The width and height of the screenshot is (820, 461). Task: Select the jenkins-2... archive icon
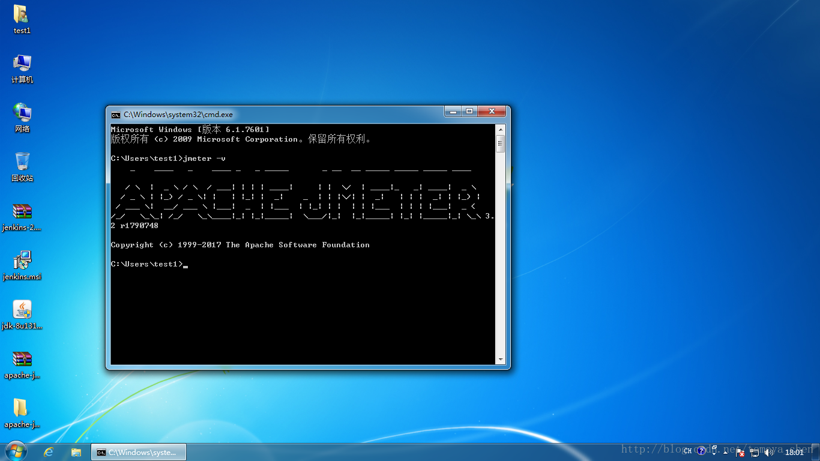point(22,216)
